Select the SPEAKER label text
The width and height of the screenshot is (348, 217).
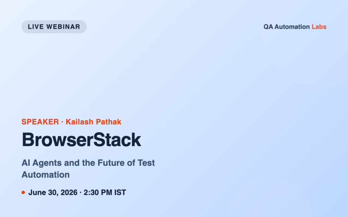40,122
